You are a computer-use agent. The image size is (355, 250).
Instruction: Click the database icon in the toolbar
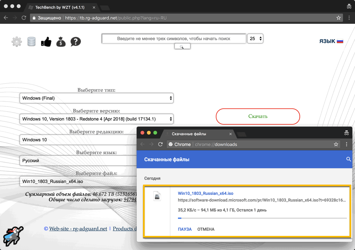click(x=31, y=41)
